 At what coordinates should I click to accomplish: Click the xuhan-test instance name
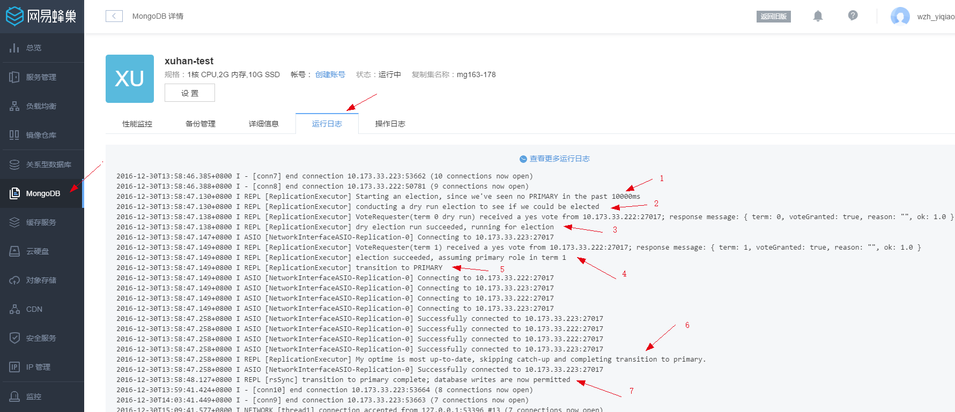tap(189, 61)
